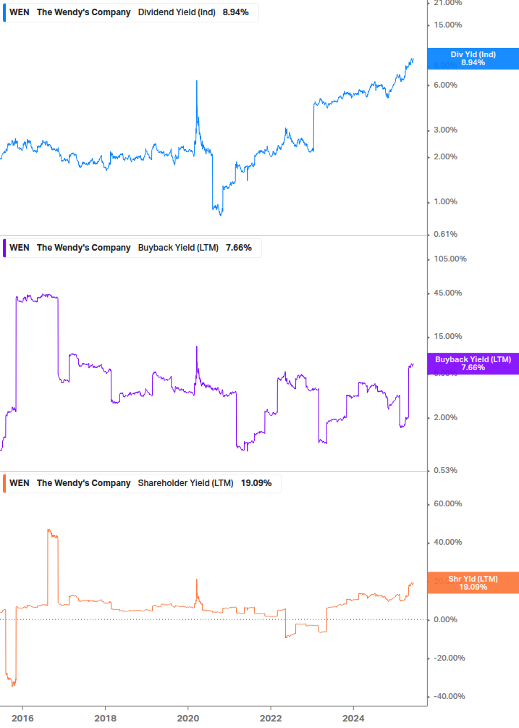Click the 0.00% tick on shareholder yield axis
This screenshot has width=519, height=728.
(x=445, y=620)
